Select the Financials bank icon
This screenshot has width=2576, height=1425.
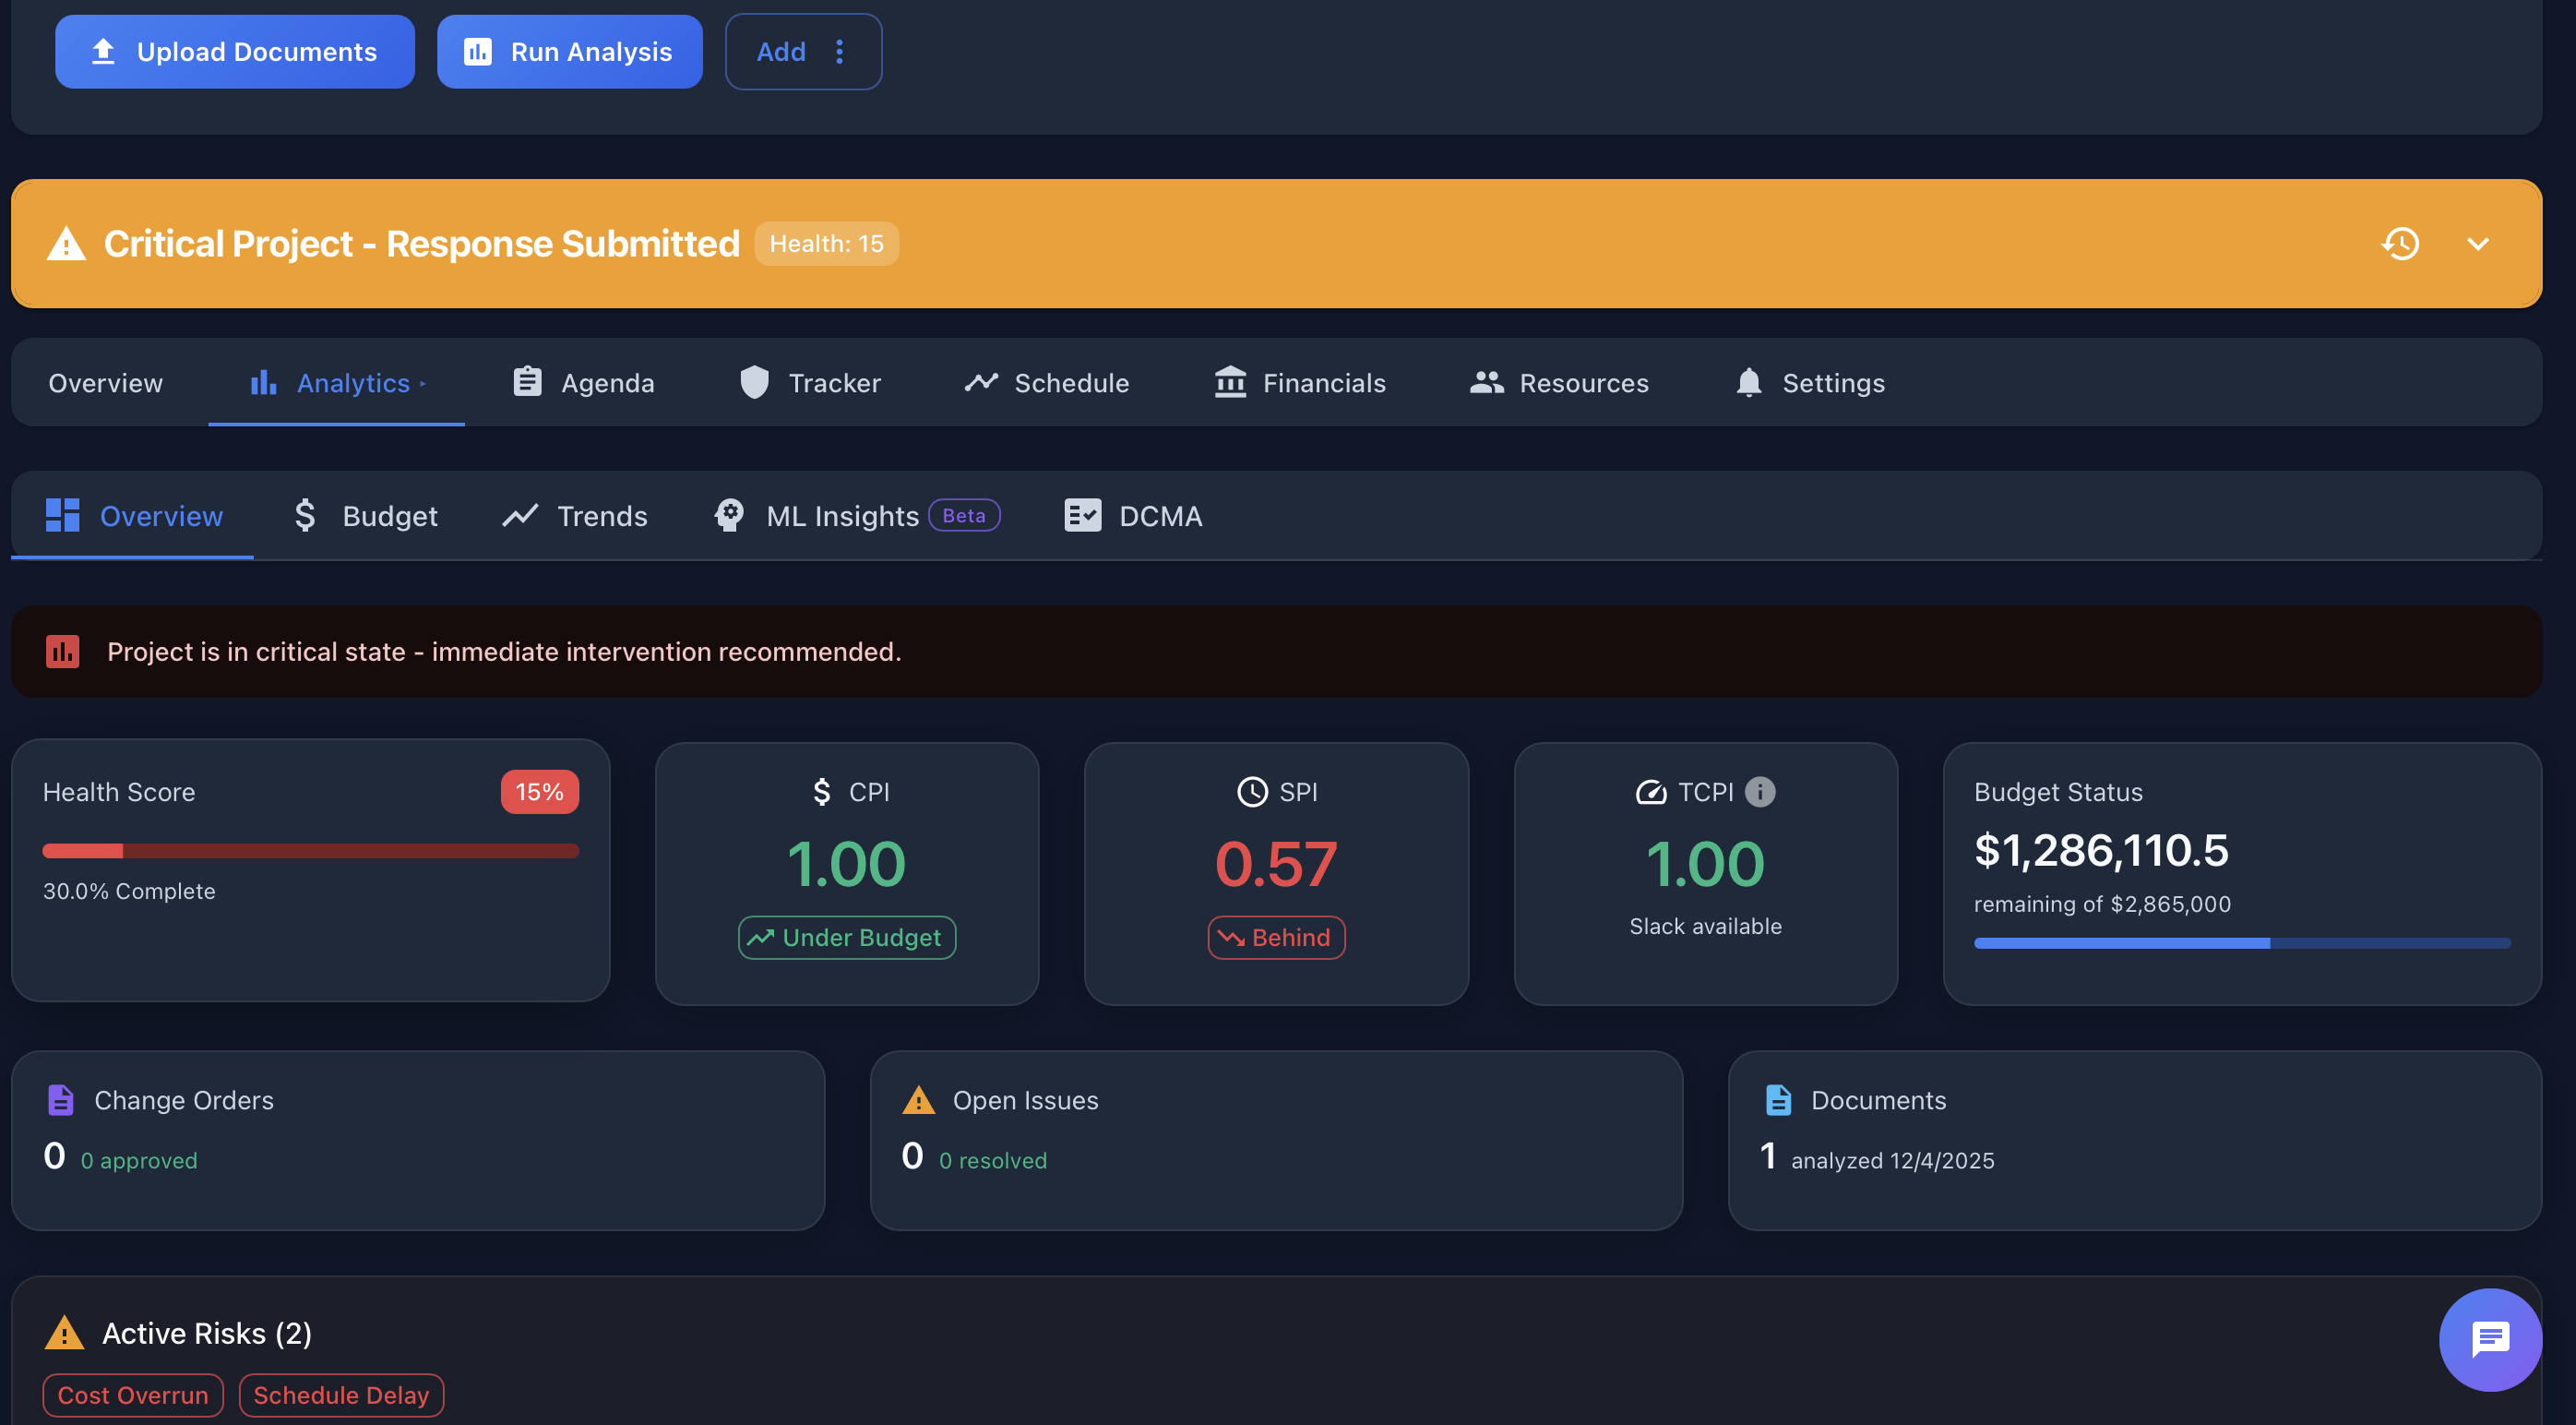(x=1231, y=382)
